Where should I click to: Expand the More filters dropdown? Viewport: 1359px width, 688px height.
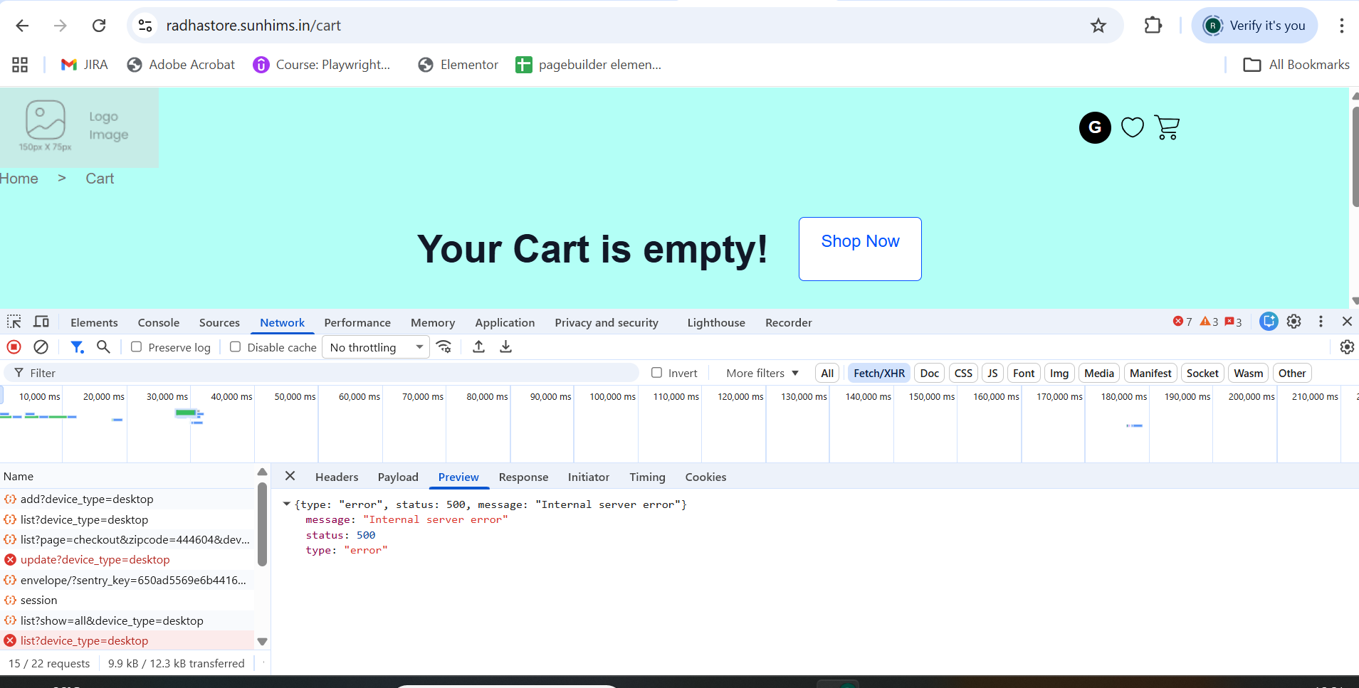tap(762, 373)
